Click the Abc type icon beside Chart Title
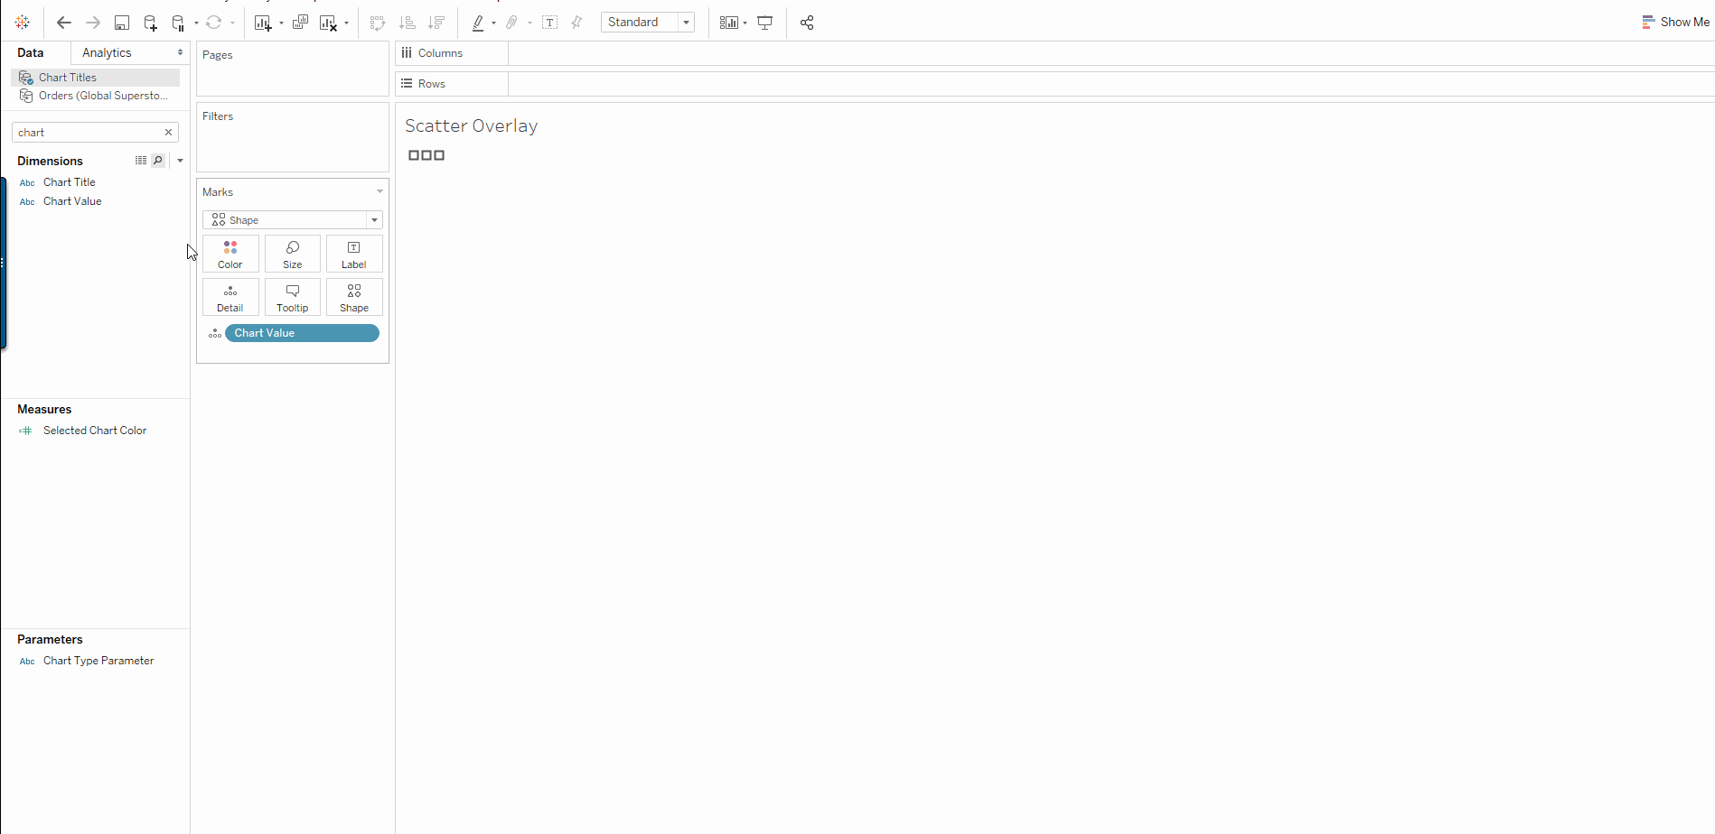Viewport: 1715px width, 834px height. 27,183
